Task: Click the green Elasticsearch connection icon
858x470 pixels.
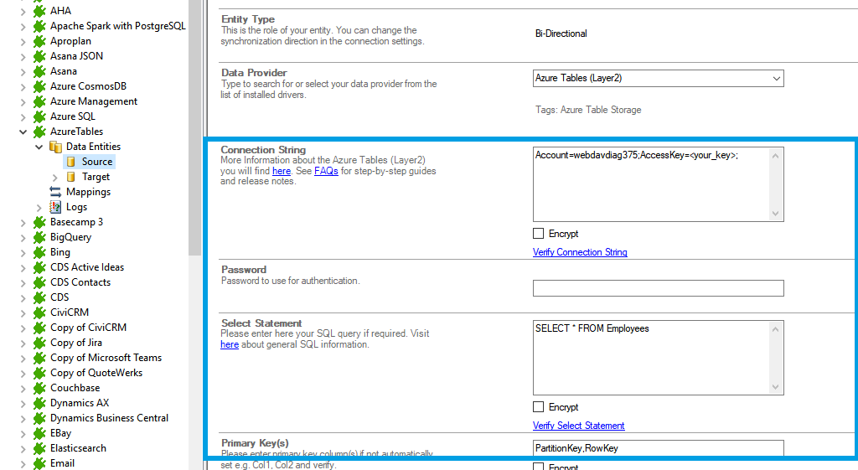Action: [x=39, y=448]
